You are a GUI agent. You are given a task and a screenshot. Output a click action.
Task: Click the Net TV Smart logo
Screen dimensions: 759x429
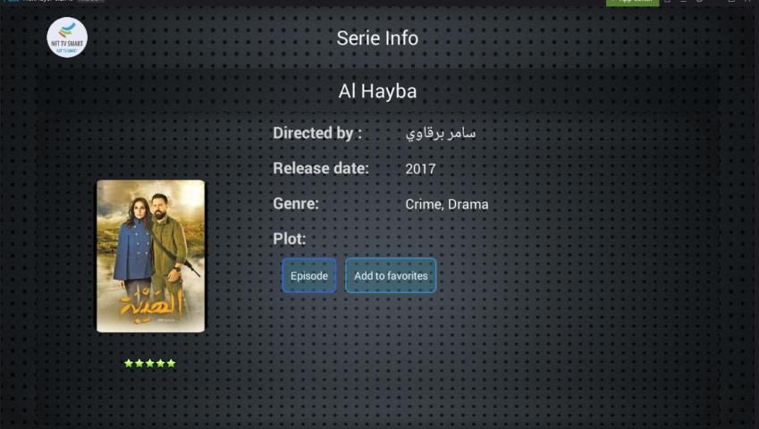tap(67, 38)
